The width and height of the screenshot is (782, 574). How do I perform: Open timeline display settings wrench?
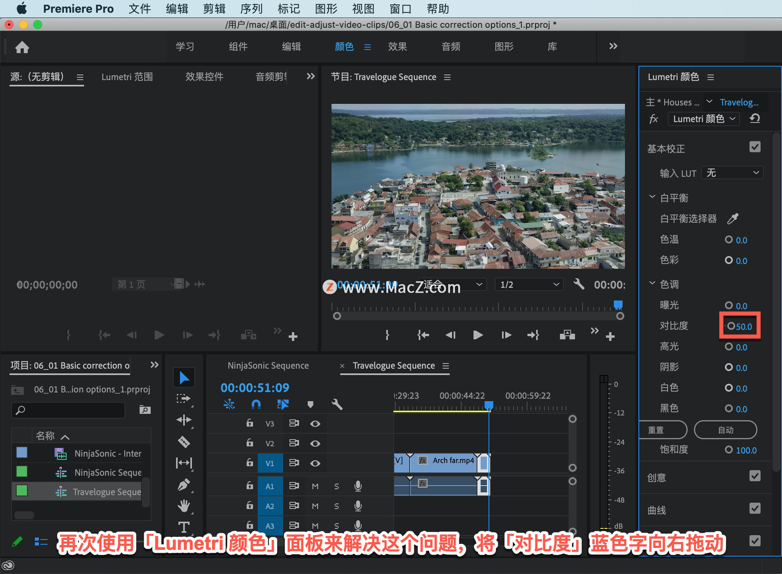tap(337, 405)
